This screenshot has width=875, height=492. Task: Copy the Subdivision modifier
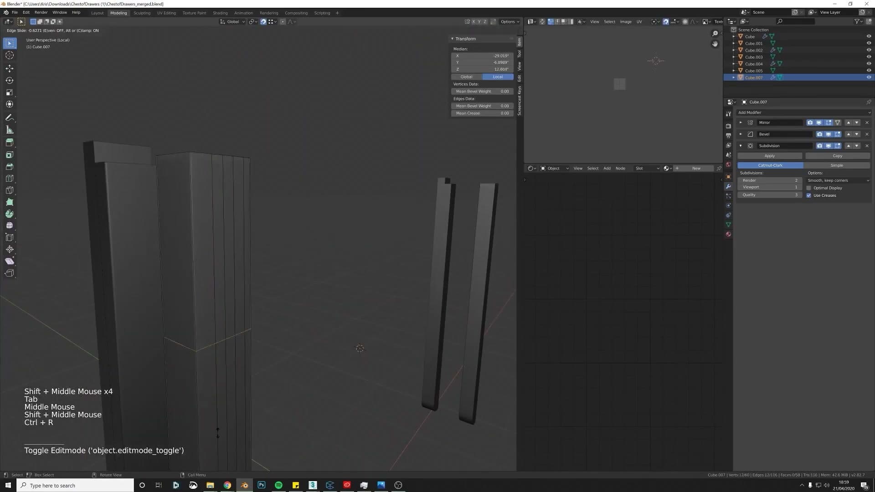(838, 156)
